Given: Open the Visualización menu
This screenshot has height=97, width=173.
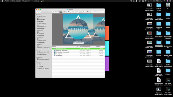Looking at the screenshot, I should click(x=26, y=1).
